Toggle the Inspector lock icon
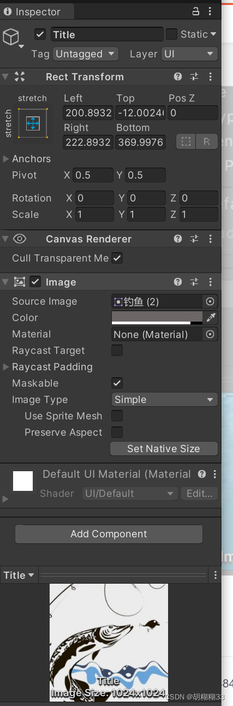The height and width of the screenshot is (706, 233). (196, 11)
